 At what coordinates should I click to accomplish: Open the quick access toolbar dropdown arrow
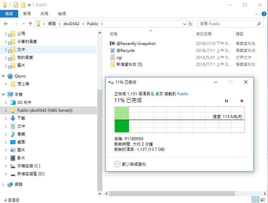[x=29, y=5]
